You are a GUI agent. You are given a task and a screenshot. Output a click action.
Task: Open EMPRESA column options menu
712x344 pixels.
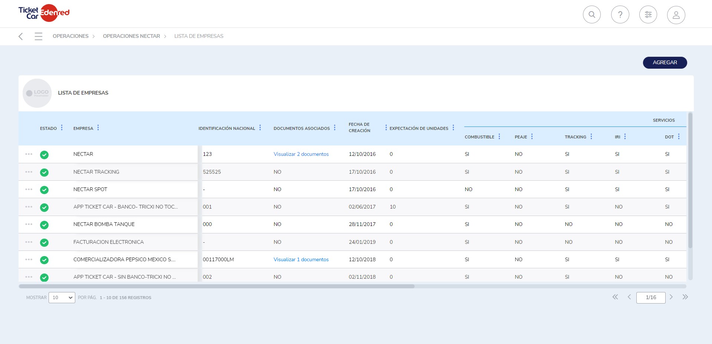(x=98, y=128)
